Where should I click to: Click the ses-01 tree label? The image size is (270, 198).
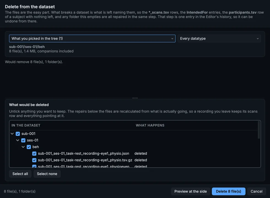tap(33, 141)
